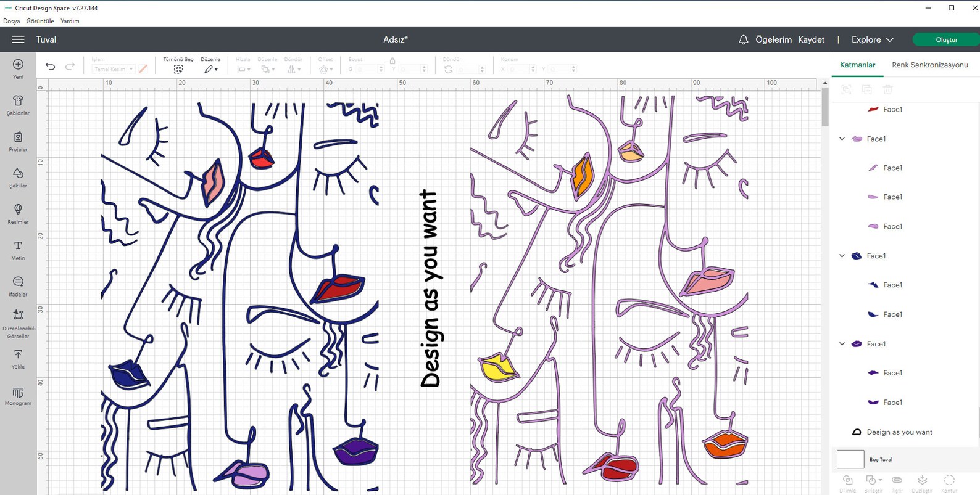Click the group icon in Katmanlar panel
This screenshot has height=495, width=980.
[x=846, y=89]
